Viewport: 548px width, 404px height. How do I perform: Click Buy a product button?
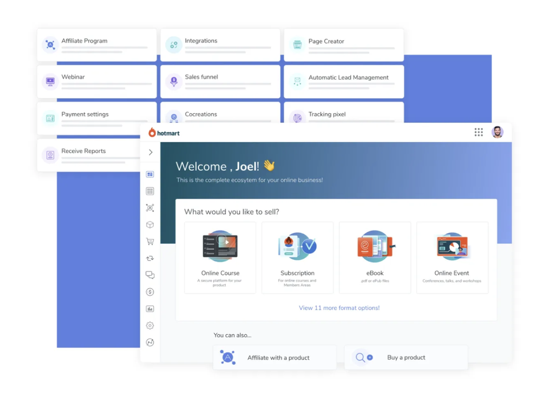click(406, 357)
